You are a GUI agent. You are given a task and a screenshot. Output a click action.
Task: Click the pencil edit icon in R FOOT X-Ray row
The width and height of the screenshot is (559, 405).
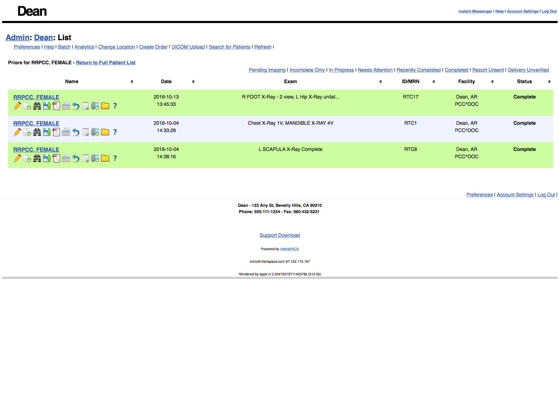17,106
